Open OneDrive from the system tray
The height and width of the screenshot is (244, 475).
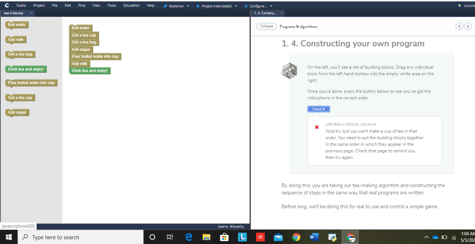tap(435, 237)
